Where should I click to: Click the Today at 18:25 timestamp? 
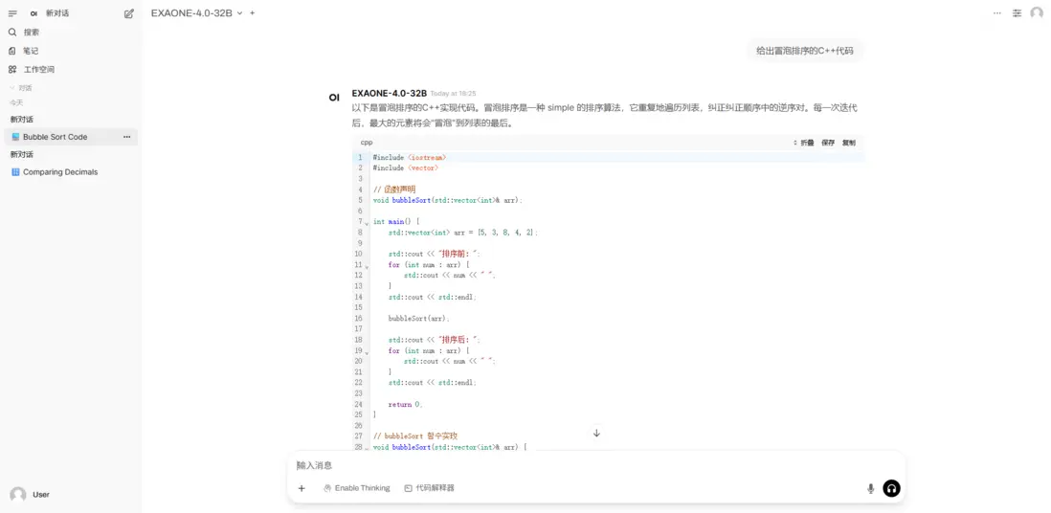pos(453,94)
